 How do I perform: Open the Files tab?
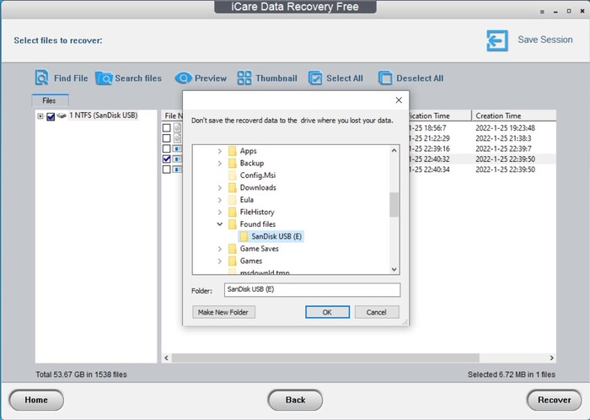coord(50,100)
